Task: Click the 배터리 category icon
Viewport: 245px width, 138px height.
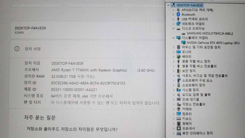Action: coord(179,56)
